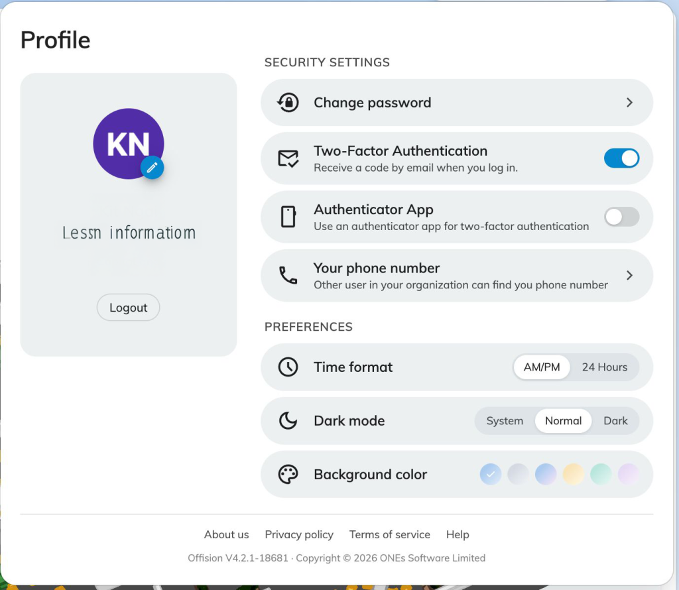Click the Time format clock icon
Image resolution: width=679 pixels, height=590 pixels.
point(288,367)
